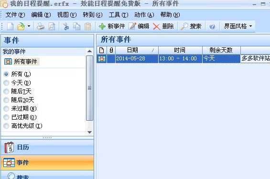Open the 视图(V) menu
The image size is (270, 179).
pyautogui.click(x=67, y=15)
